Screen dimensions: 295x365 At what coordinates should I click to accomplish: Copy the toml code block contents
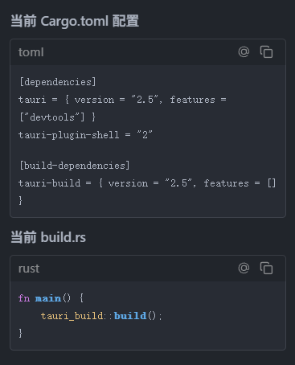coord(266,51)
